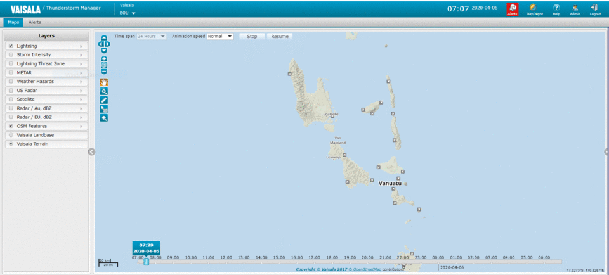This screenshot has height=275, width=609.
Task: Select the Vaisala Landbase radio button
Action: tap(11, 135)
